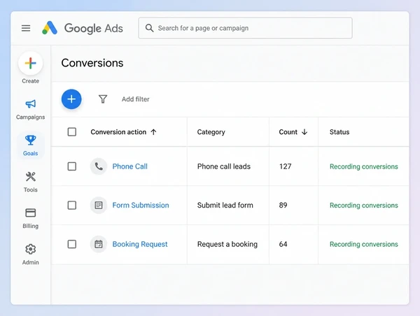Check the Phone Call row checkbox
This screenshot has width=420, height=316.
(72, 166)
